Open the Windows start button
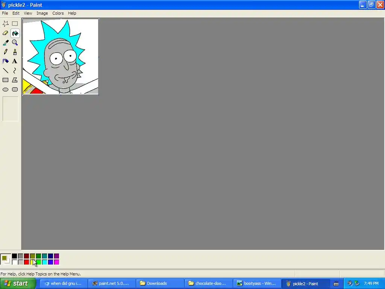 [x=18, y=283]
